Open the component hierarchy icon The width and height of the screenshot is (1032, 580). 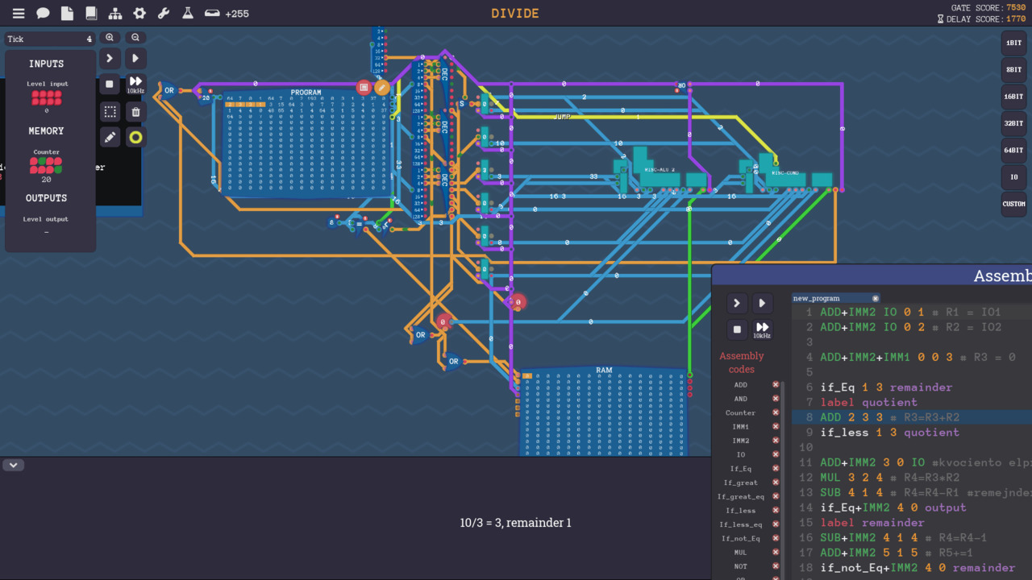click(115, 13)
